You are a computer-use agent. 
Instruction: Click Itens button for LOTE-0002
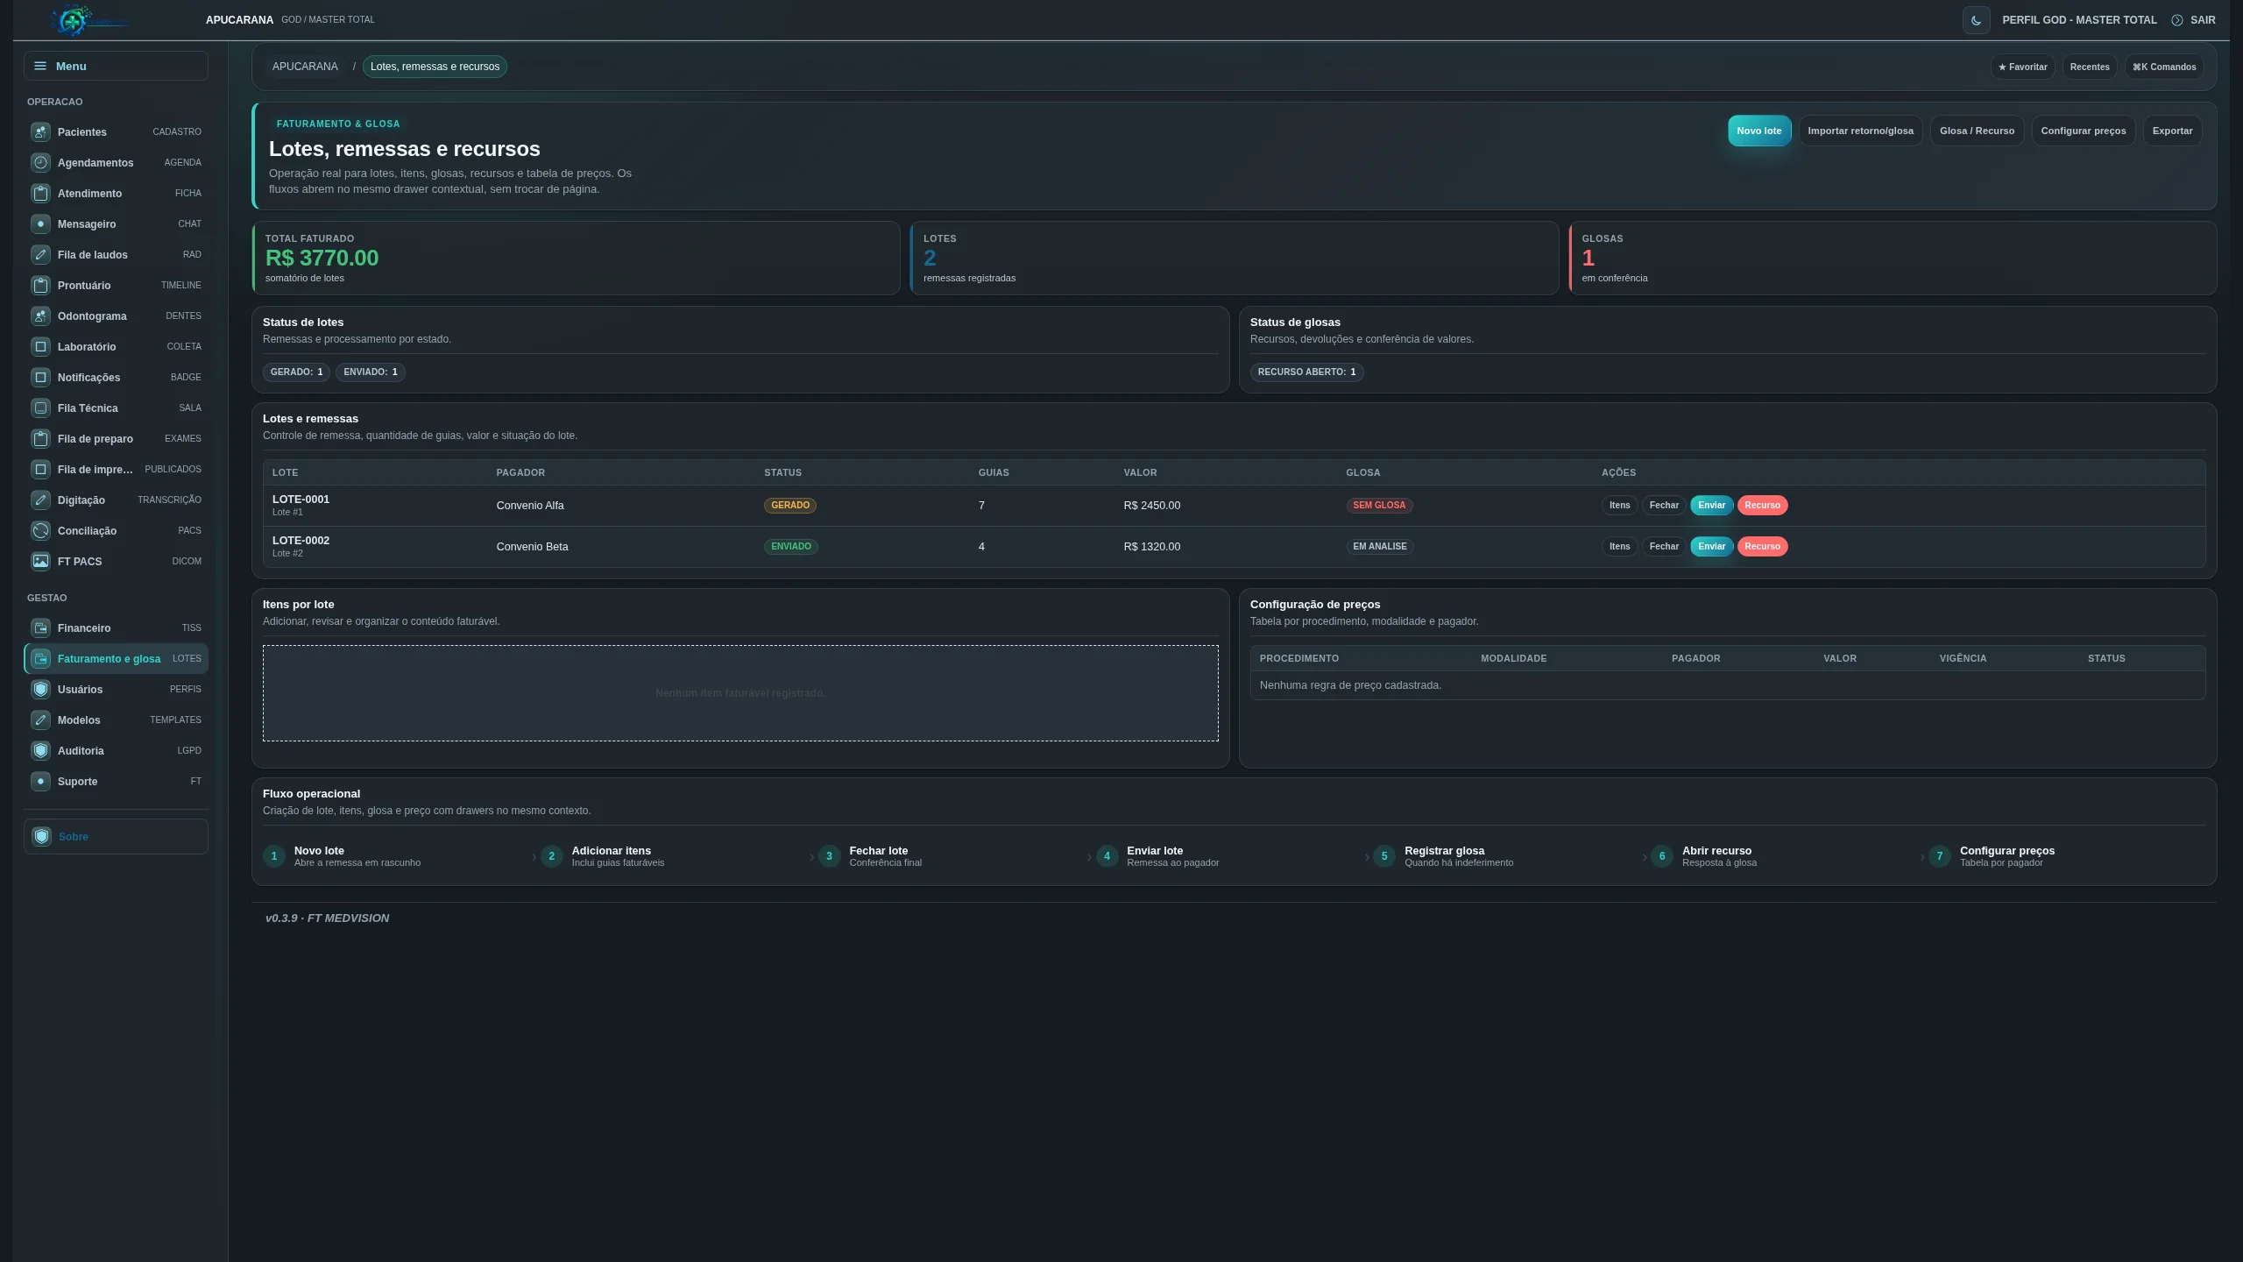1619,547
